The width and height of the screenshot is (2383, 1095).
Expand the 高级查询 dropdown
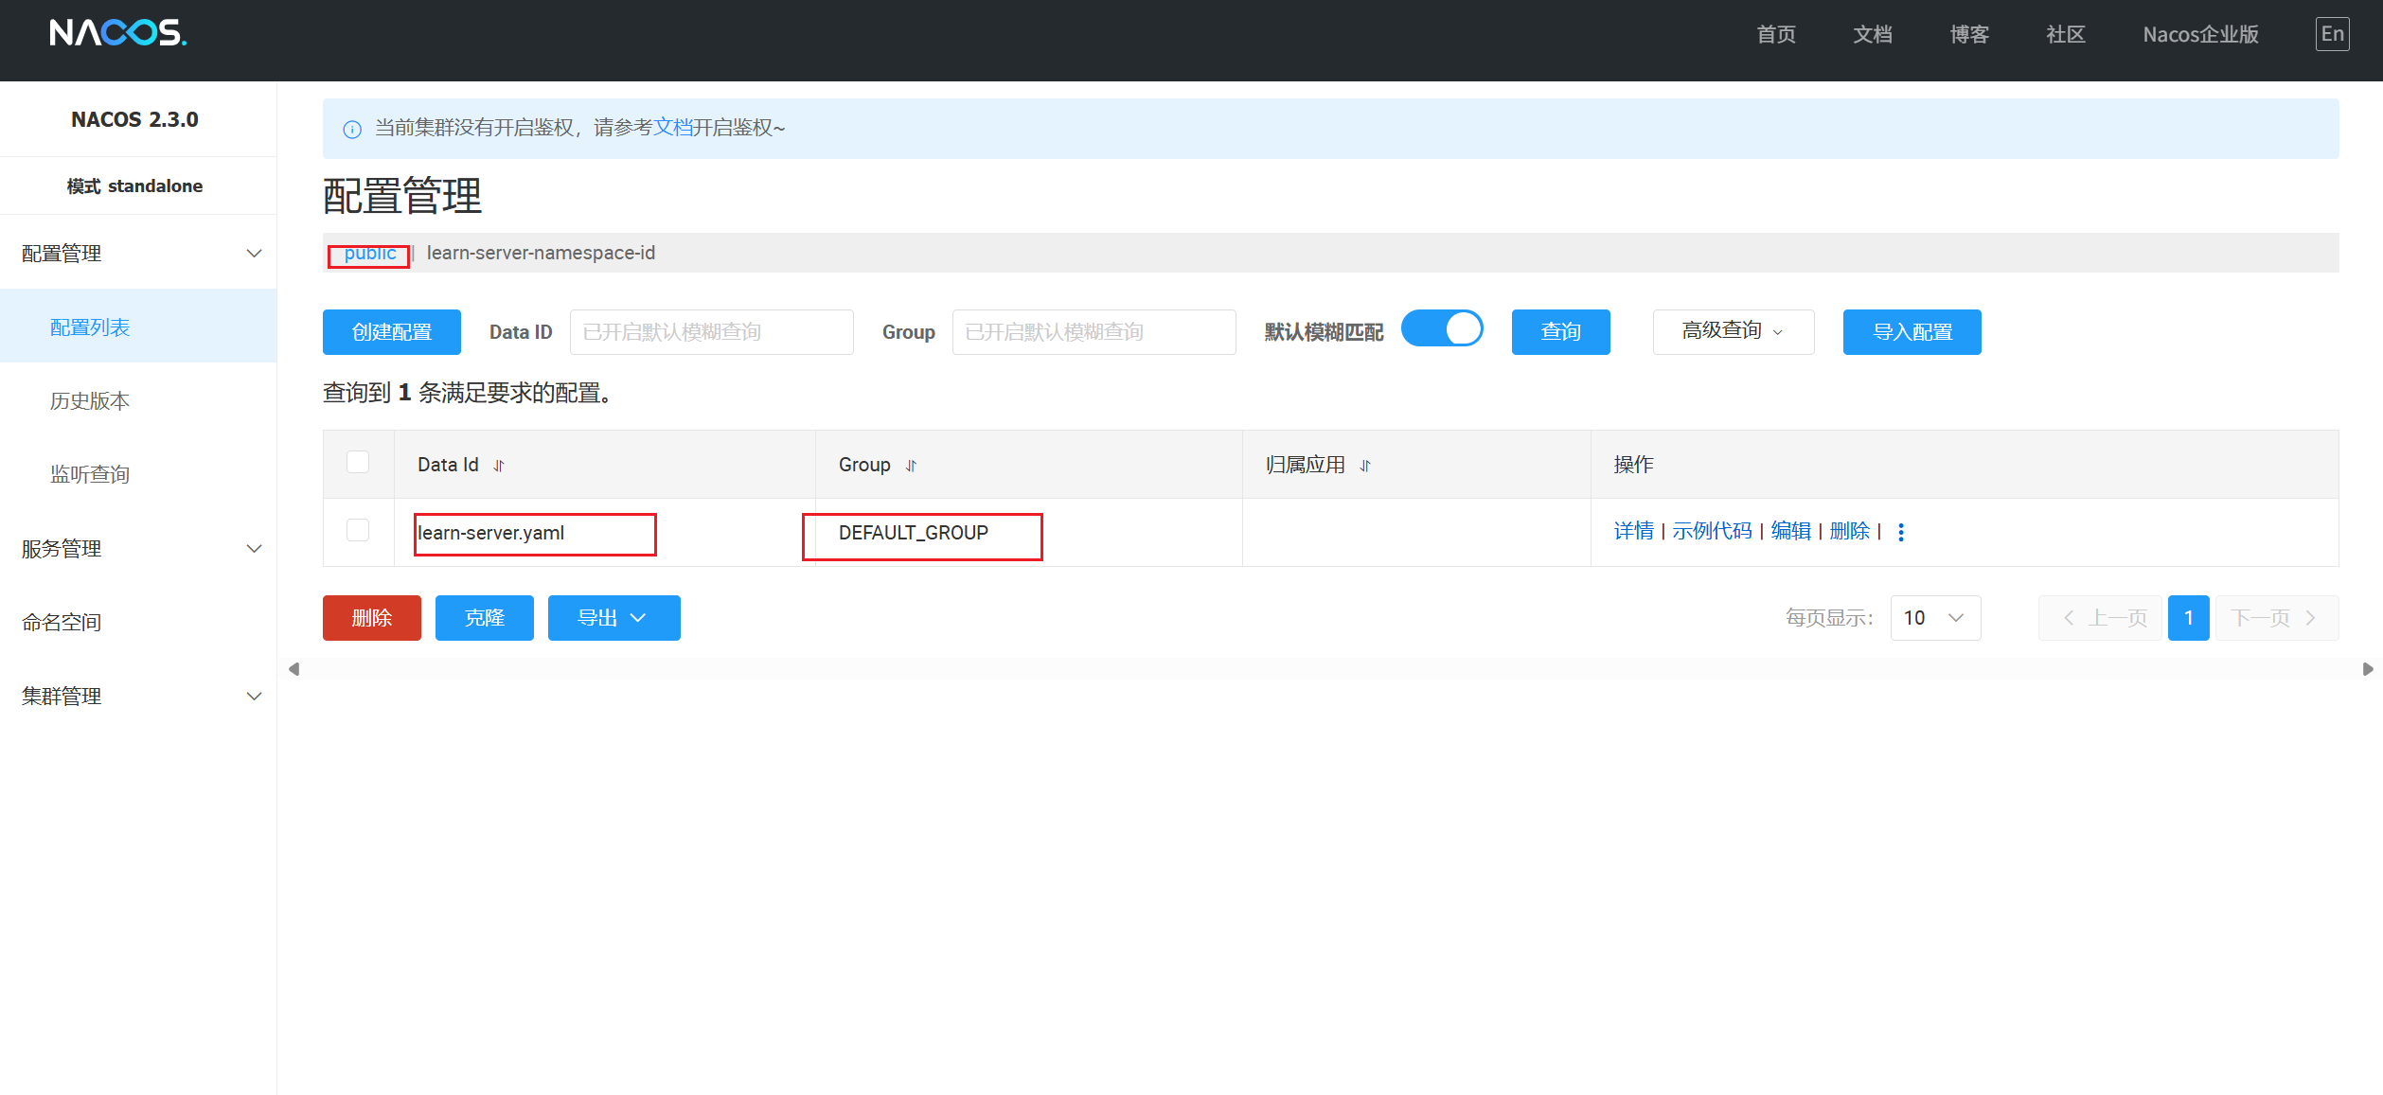[1733, 331]
